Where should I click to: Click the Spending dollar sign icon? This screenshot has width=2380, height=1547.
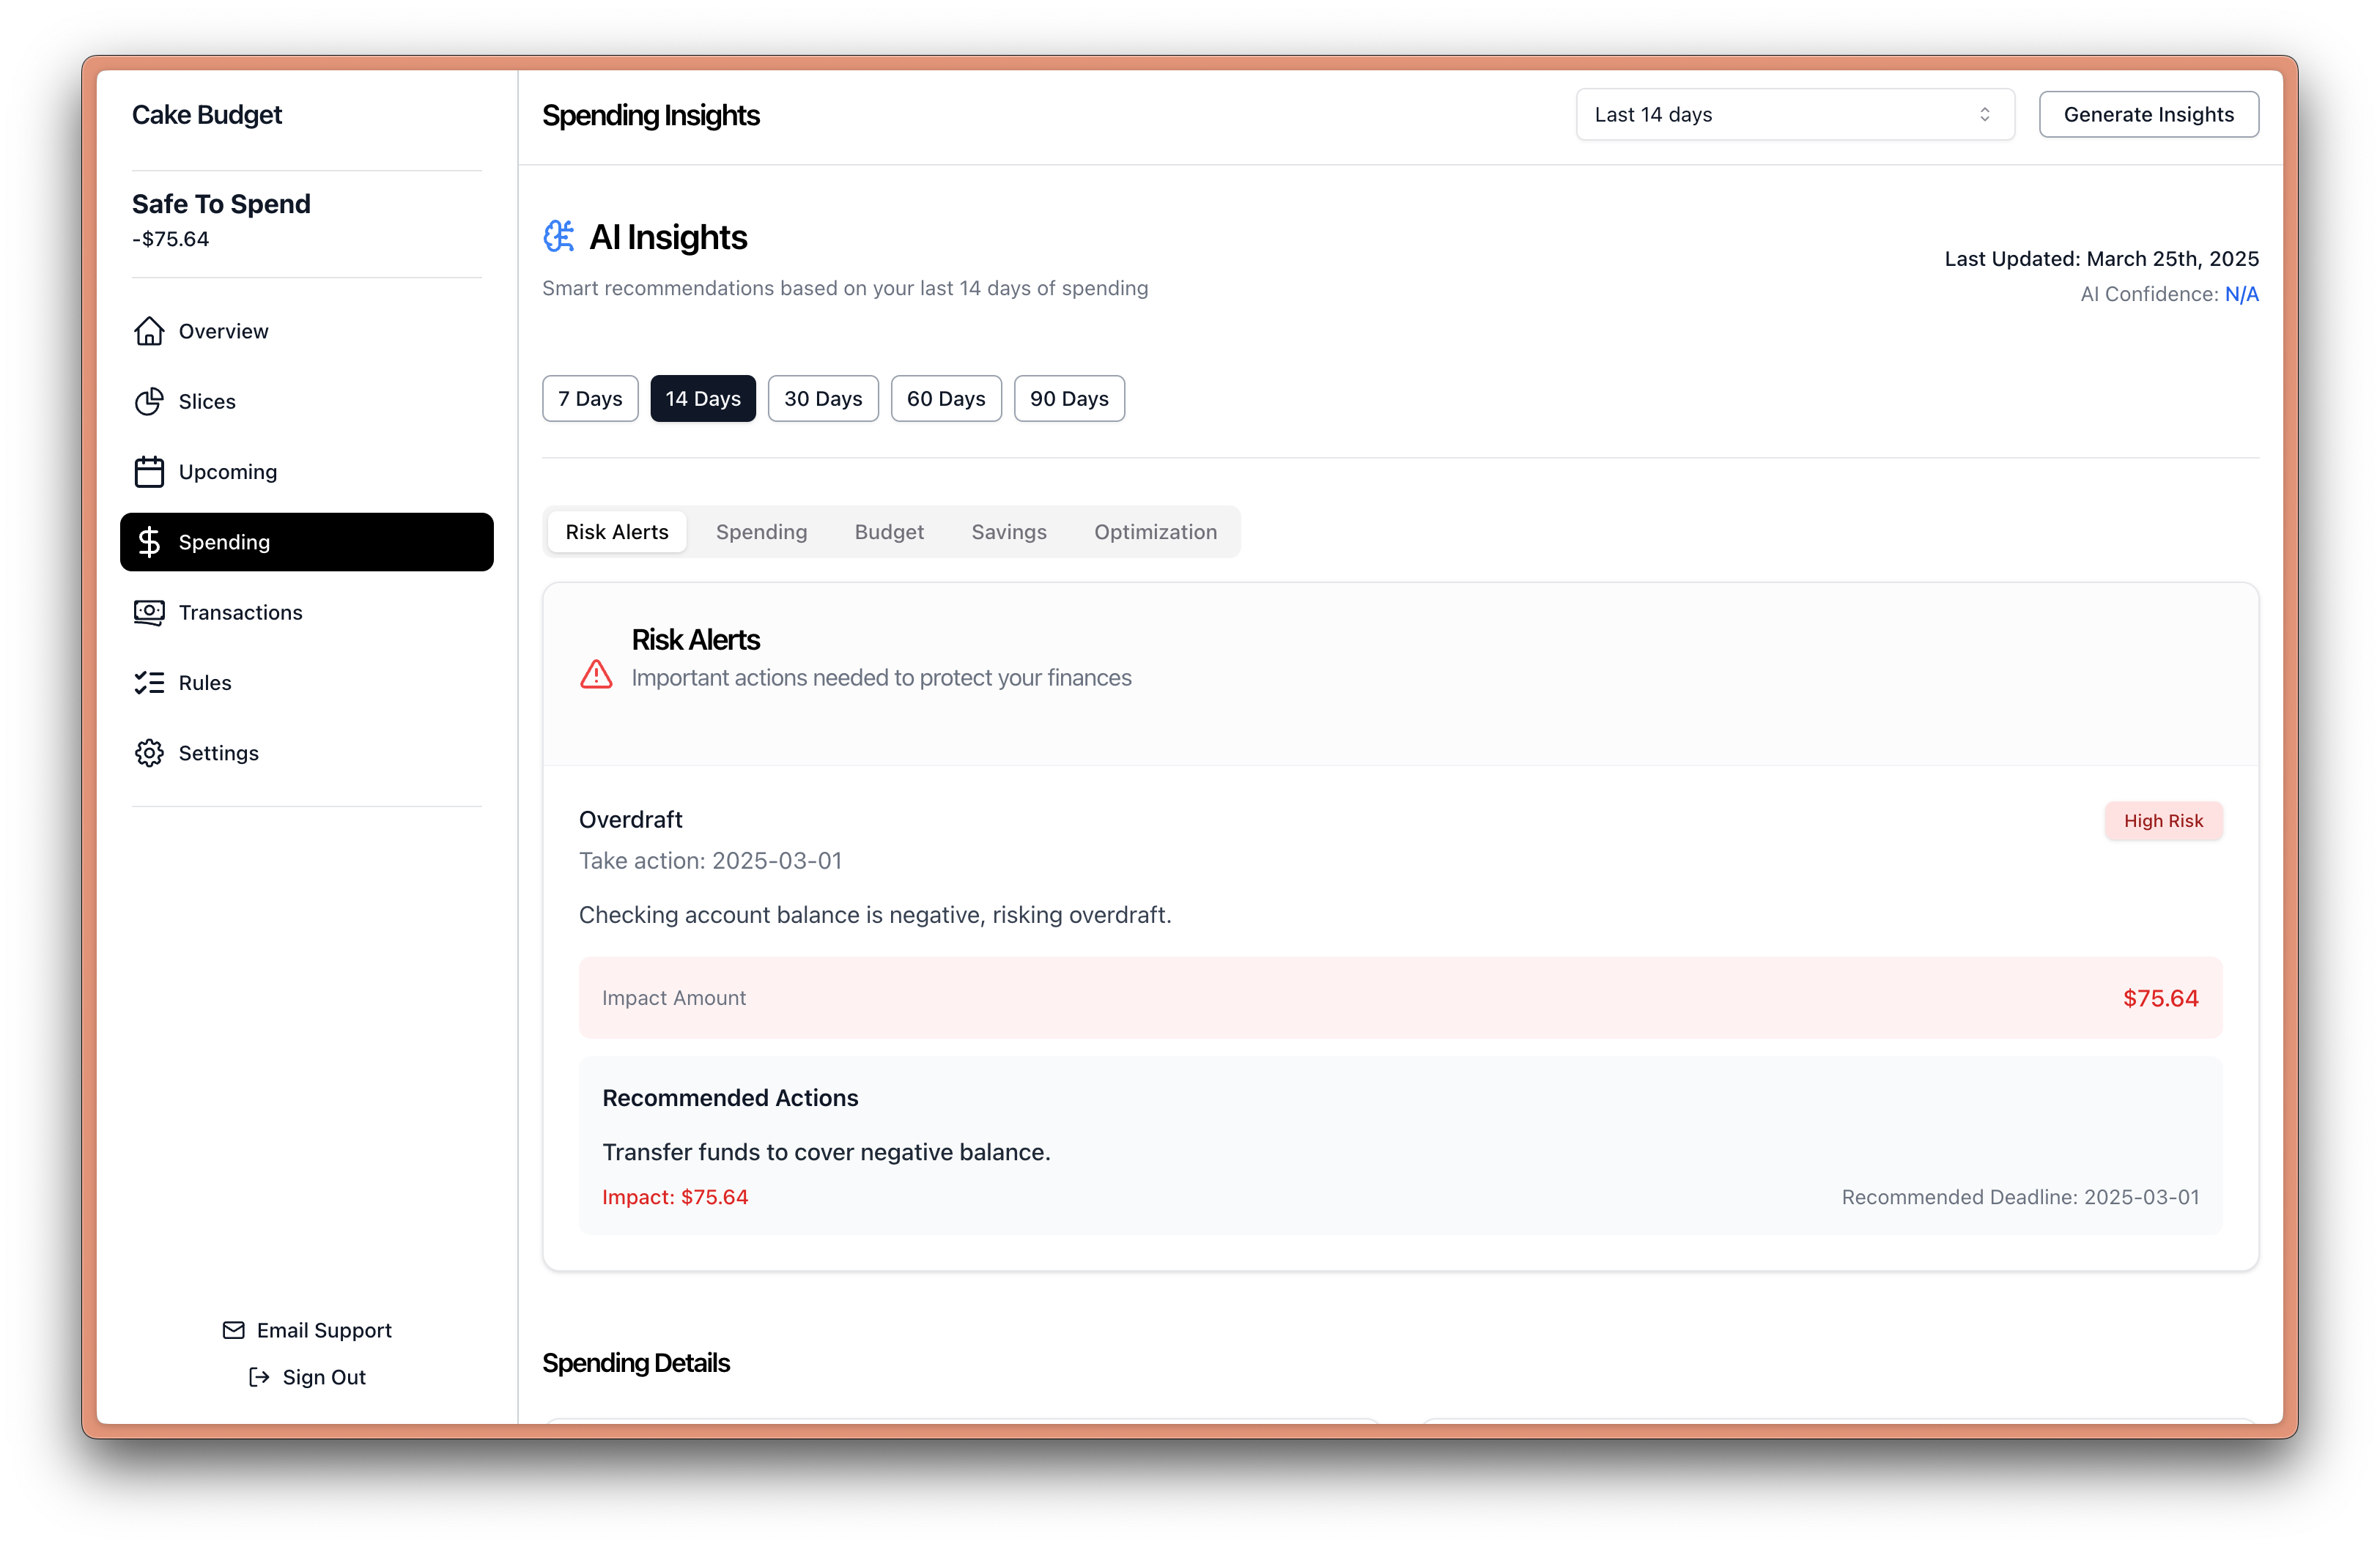(x=149, y=541)
